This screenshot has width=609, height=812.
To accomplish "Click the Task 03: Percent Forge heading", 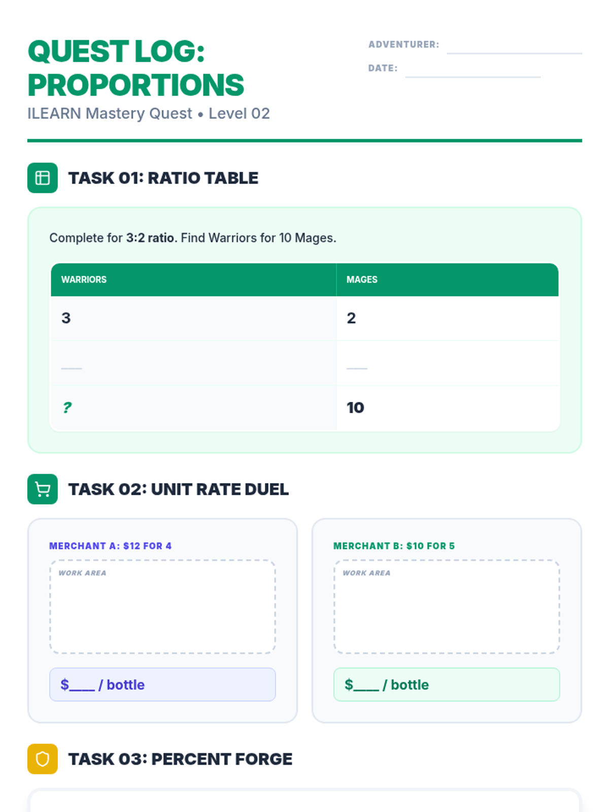I will coord(180,759).
